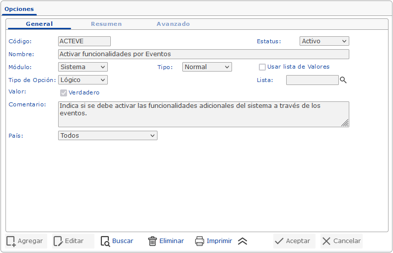The image size is (393, 253).
Task: Click the Eliminar trash can icon
Action: pos(153,241)
